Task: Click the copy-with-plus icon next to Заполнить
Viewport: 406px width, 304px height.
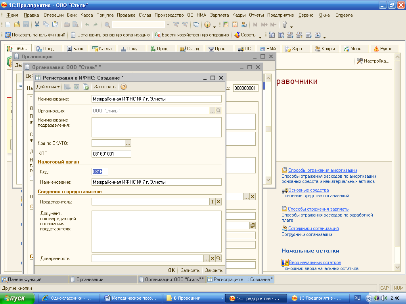Action: click(86, 87)
